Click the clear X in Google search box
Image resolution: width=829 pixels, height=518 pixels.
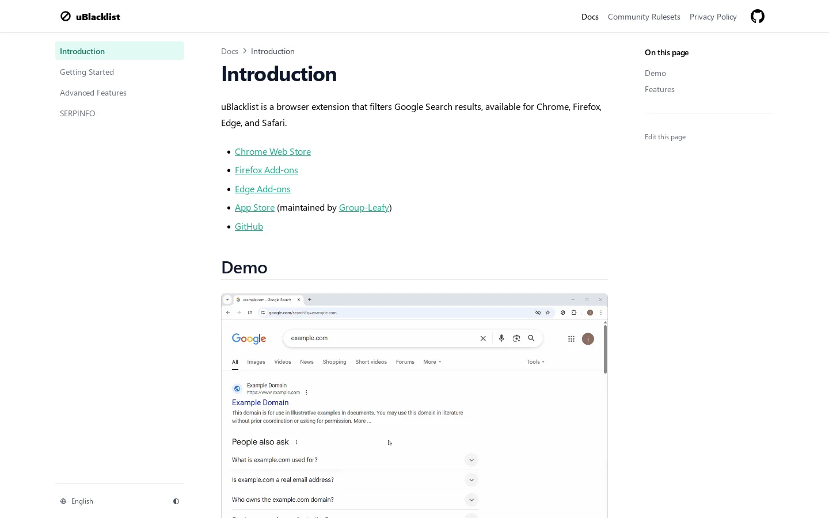click(x=483, y=338)
